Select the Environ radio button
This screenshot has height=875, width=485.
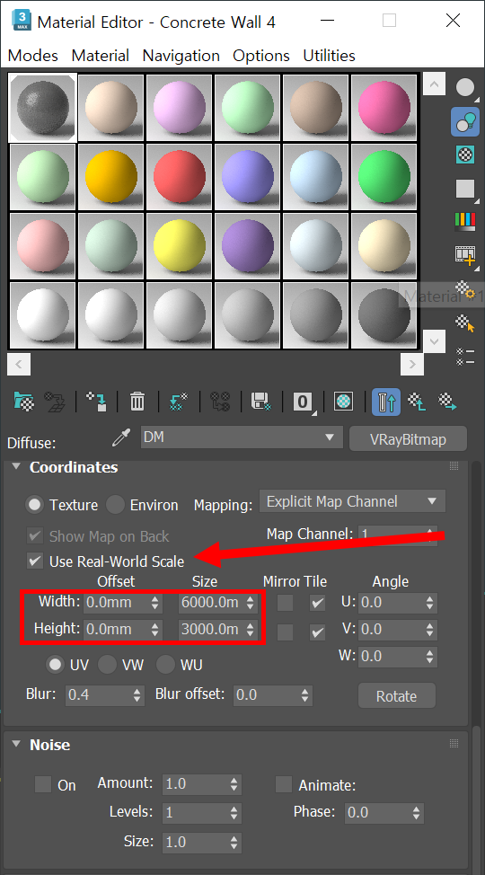(x=115, y=505)
